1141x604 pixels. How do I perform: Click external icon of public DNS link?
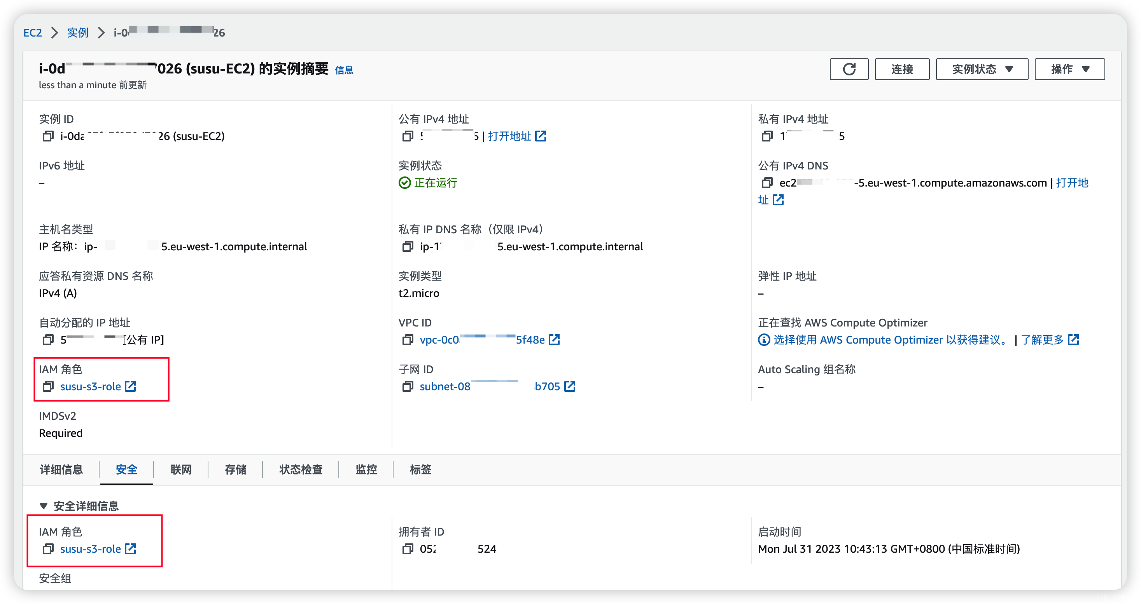[x=778, y=200]
